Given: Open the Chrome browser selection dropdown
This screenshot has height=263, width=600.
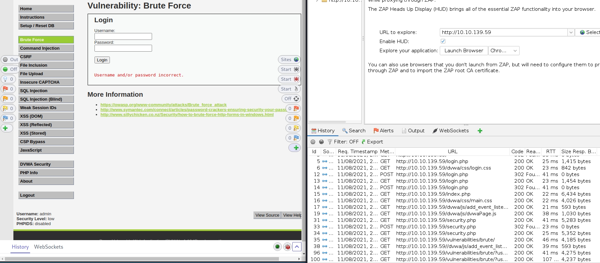Looking at the screenshot, I should tap(504, 51).
